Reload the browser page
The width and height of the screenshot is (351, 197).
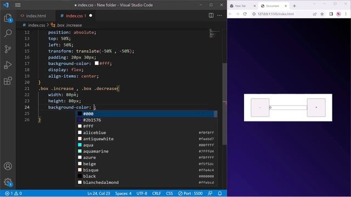click(x=245, y=14)
